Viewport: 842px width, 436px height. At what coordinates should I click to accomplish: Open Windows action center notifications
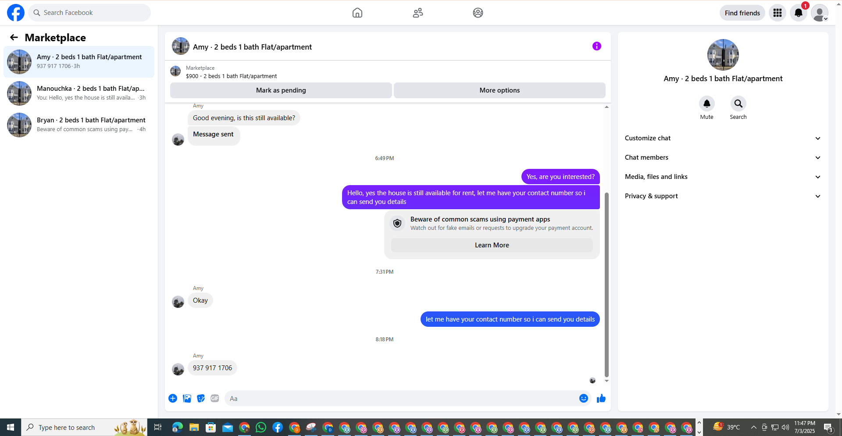coord(828,427)
